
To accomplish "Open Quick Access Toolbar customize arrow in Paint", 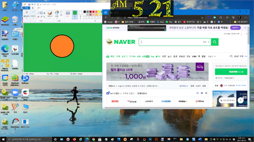I will pyautogui.click(x=40, y=4).
